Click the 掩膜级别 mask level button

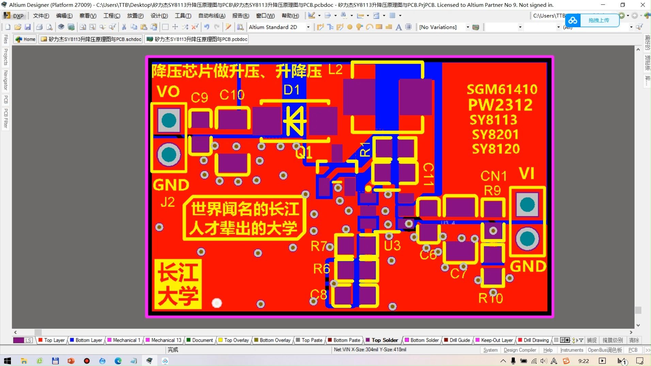click(x=613, y=340)
